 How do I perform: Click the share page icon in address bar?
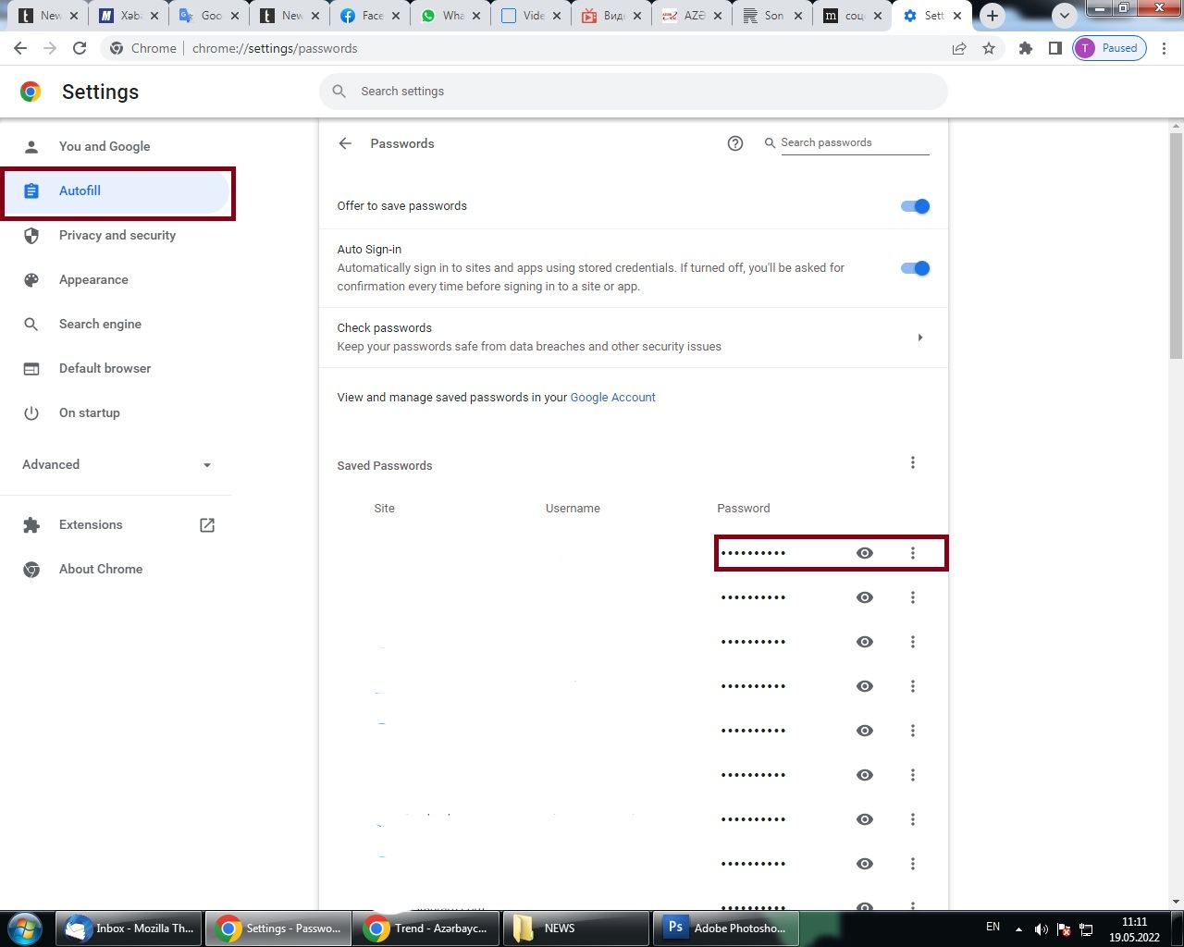pyautogui.click(x=959, y=48)
